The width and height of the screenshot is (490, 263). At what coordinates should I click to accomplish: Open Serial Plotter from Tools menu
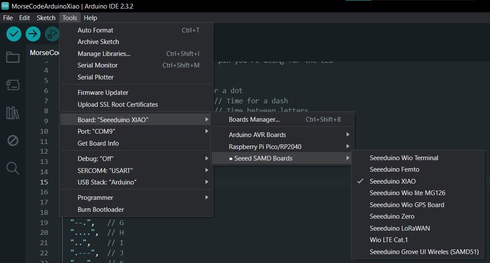[137, 77]
